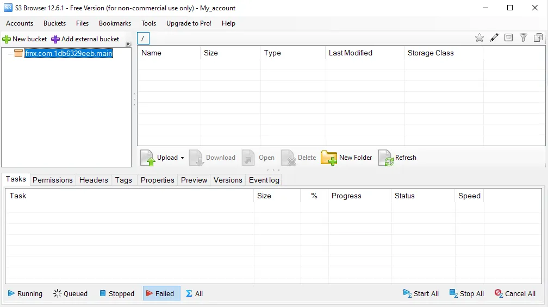Click Start All tasks
548x307 pixels.
(x=421, y=294)
